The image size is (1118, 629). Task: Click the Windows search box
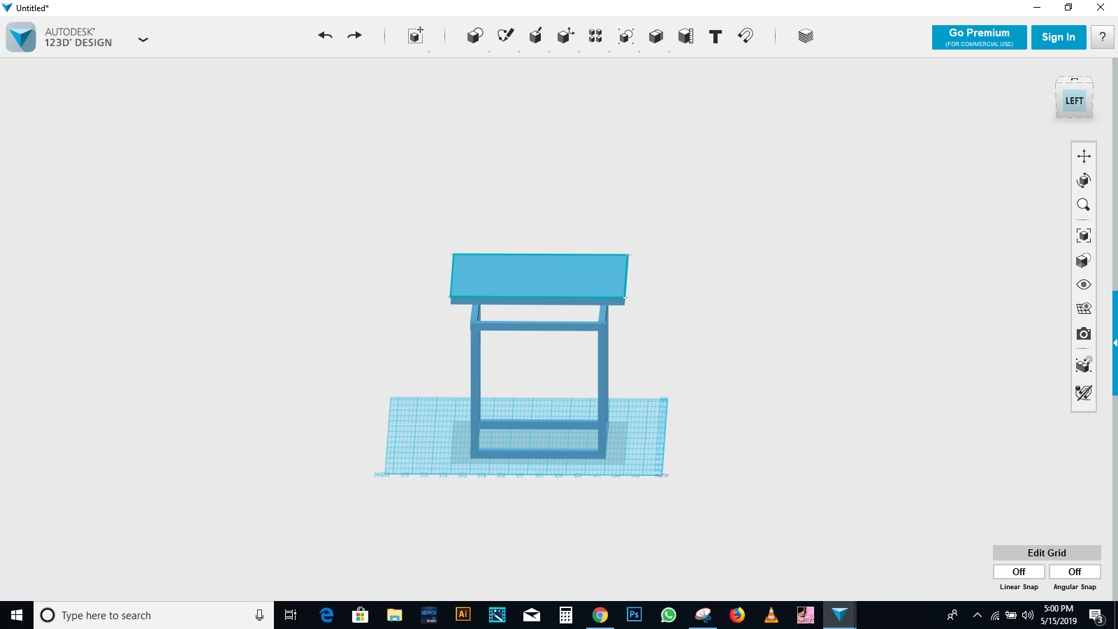(x=154, y=615)
